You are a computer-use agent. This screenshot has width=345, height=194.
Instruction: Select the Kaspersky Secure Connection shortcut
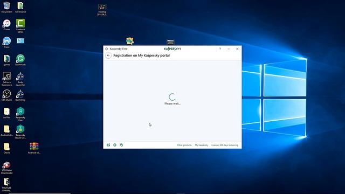20,131
